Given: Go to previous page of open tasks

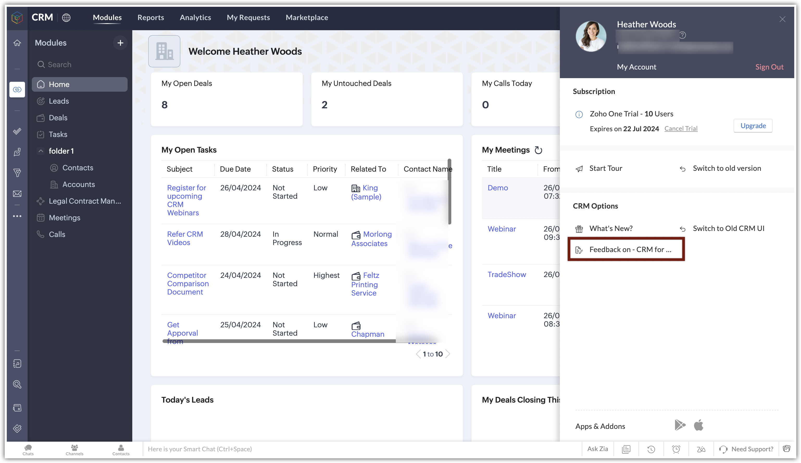Looking at the screenshot, I should (x=418, y=354).
